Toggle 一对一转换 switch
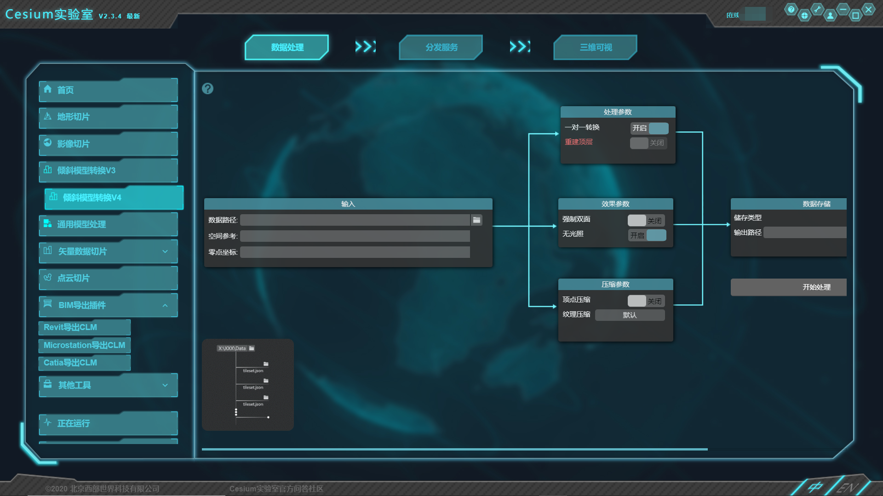This screenshot has width=883, height=496. coord(649,128)
